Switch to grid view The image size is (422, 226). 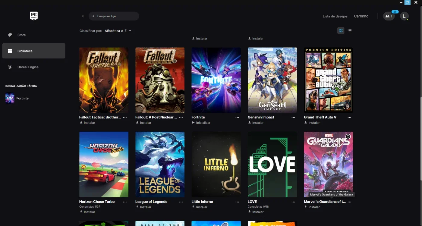point(341,30)
